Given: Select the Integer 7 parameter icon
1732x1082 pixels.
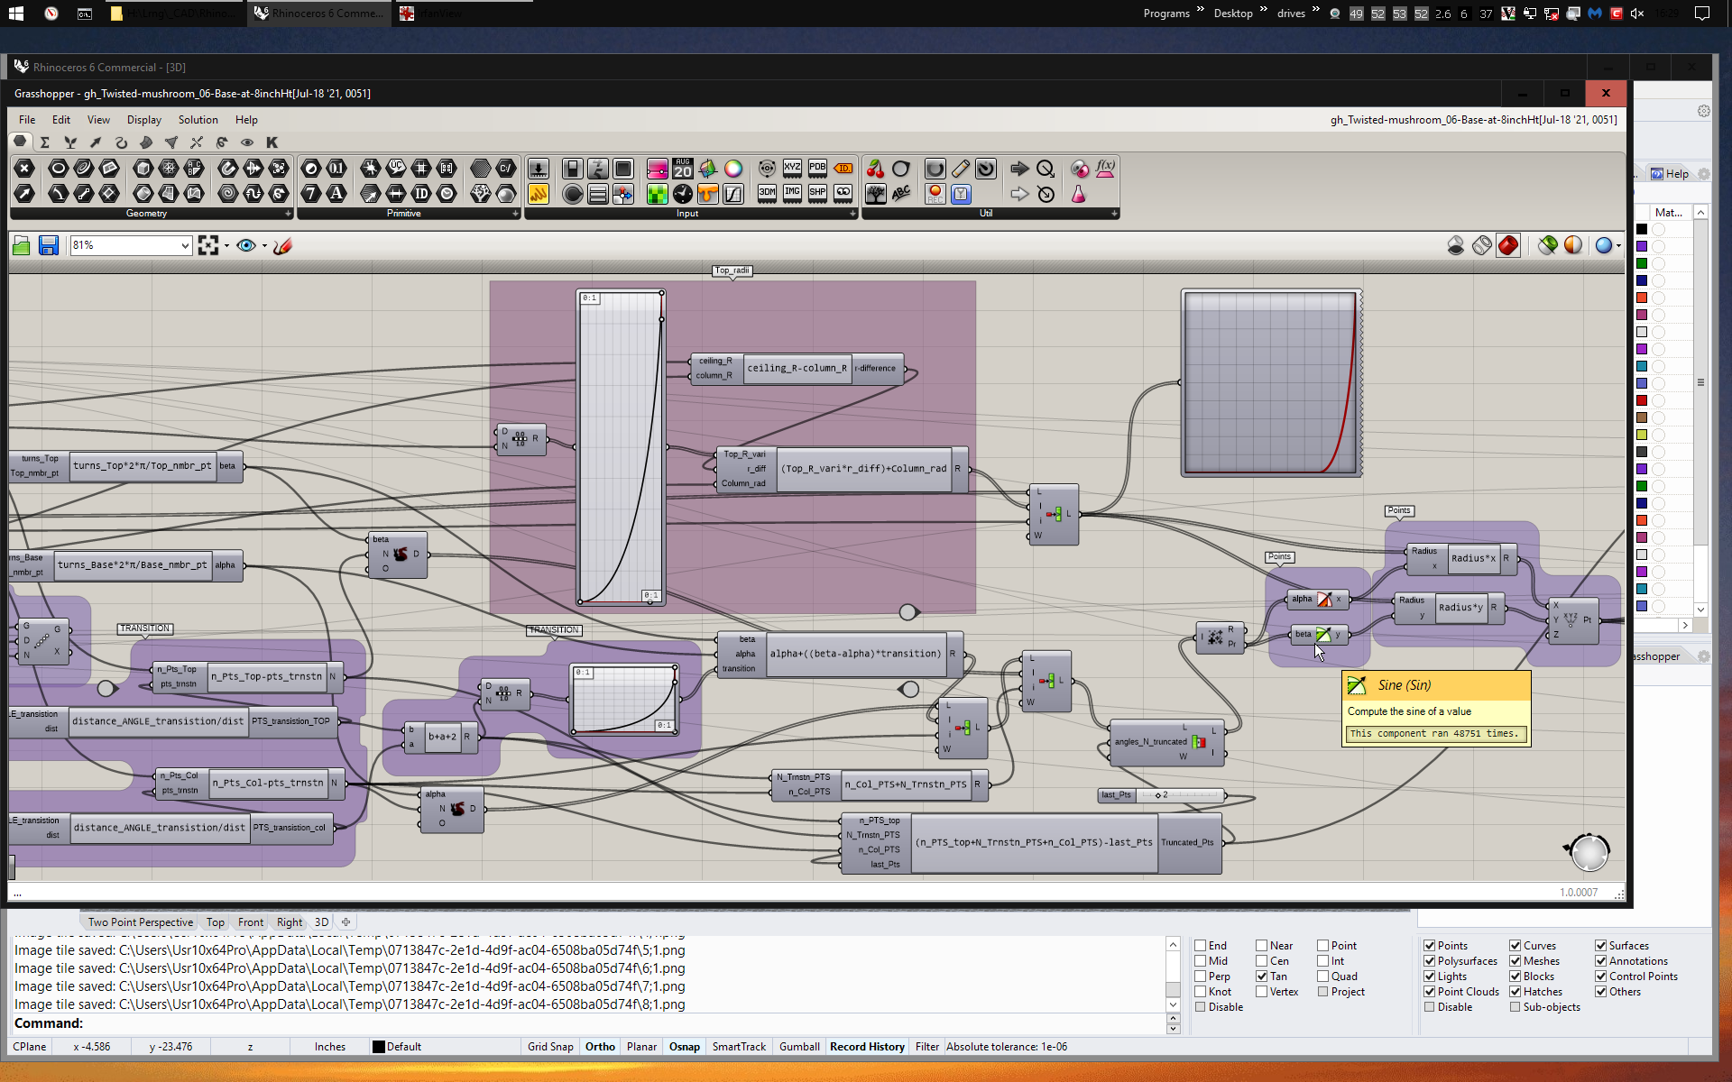Looking at the screenshot, I should coord(311,193).
